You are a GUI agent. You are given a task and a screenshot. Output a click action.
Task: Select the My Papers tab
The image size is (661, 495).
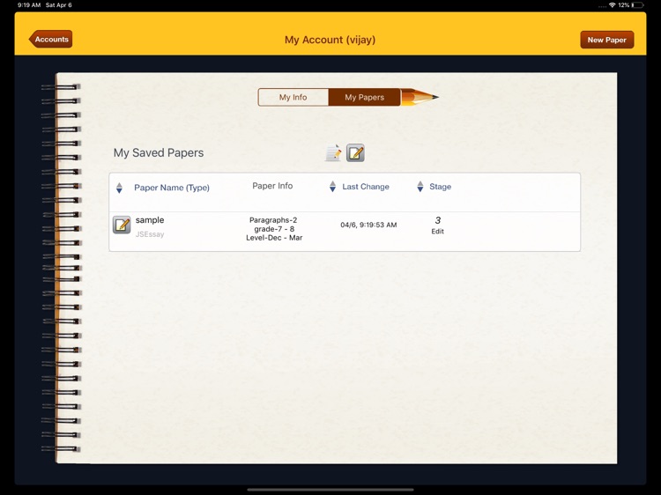(x=364, y=97)
